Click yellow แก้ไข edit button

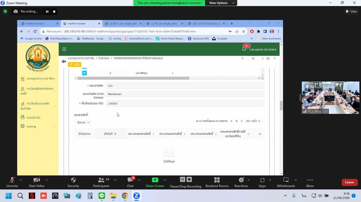click(x=75, y=64)
